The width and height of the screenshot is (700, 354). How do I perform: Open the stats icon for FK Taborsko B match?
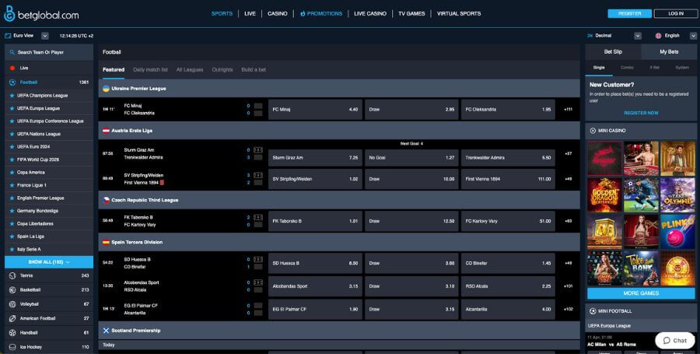click(258, 217)
